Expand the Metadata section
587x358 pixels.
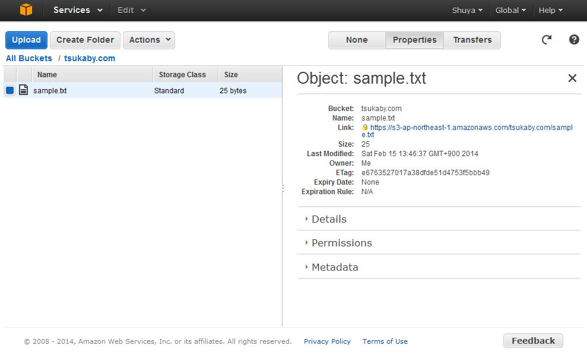335,267
